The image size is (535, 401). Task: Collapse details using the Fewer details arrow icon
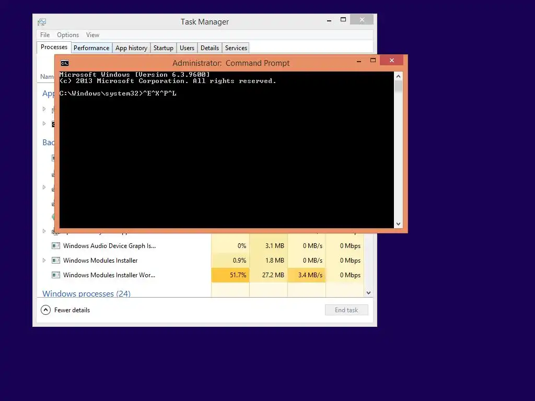pyautogui.click(x=46, y=310)
